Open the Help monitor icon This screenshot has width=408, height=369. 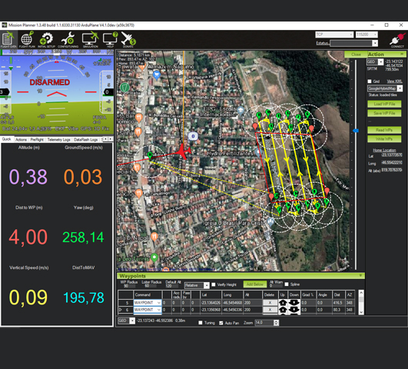coord(110,39)
